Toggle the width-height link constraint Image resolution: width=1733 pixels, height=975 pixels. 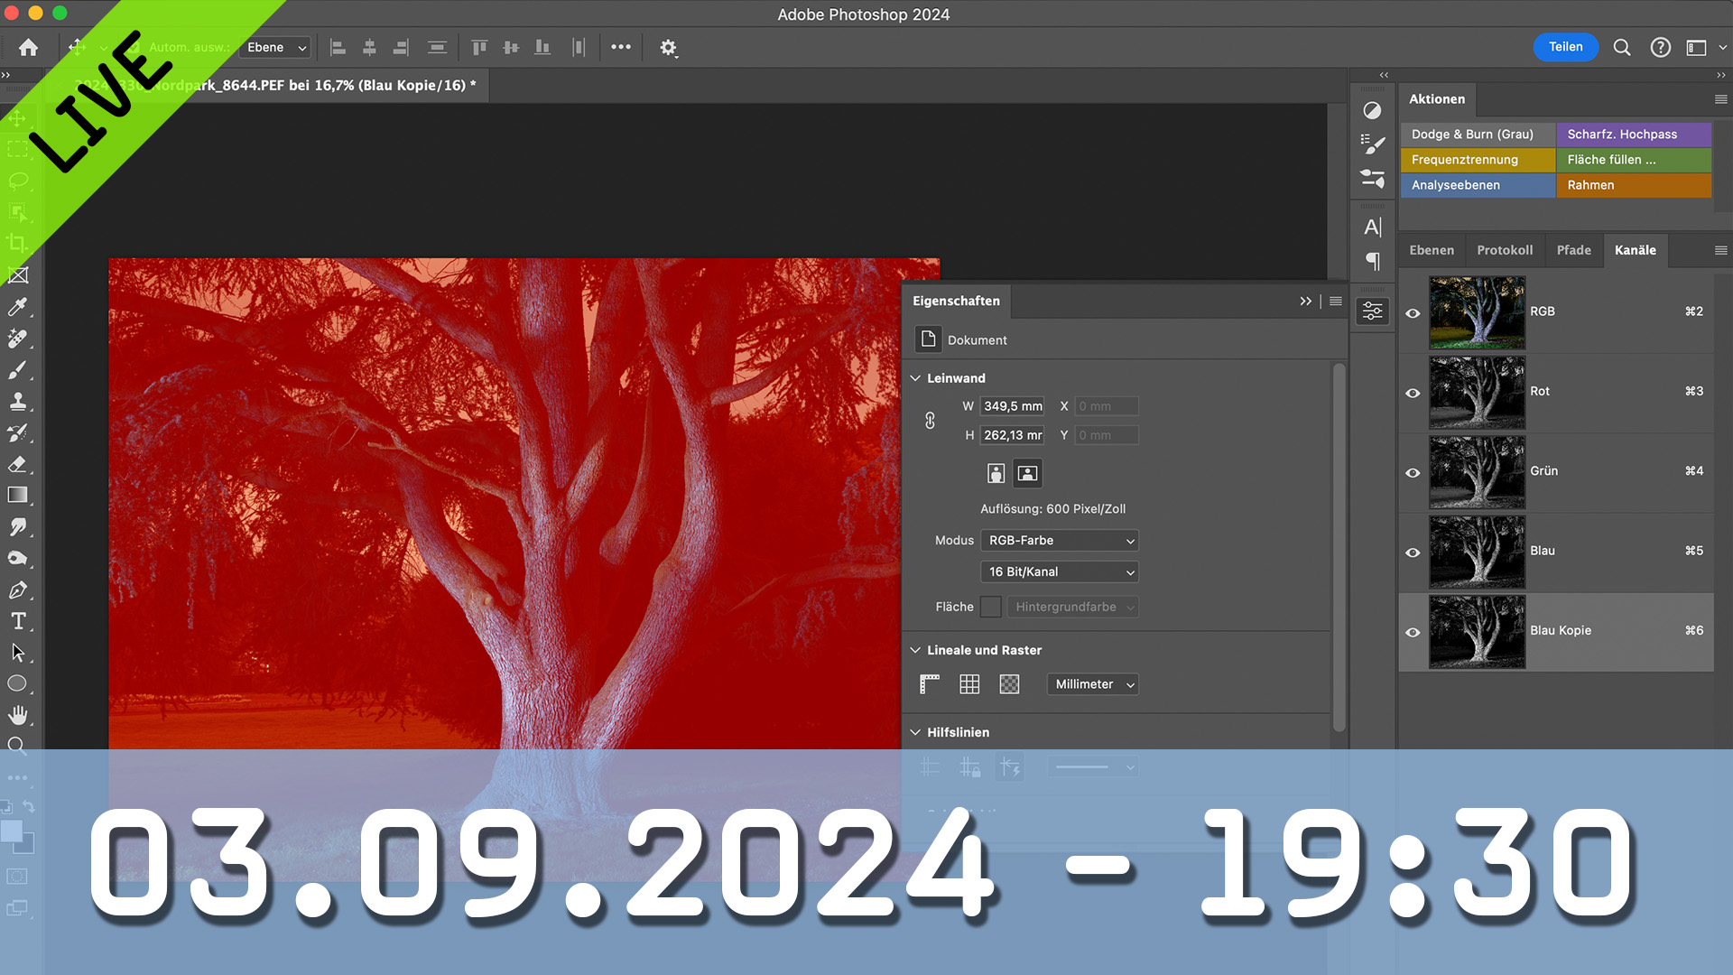(930, 421)
